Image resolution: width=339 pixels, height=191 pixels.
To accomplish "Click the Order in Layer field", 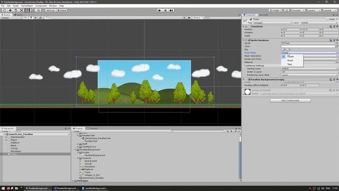I will pyautogui.click(x=309, y=72).
